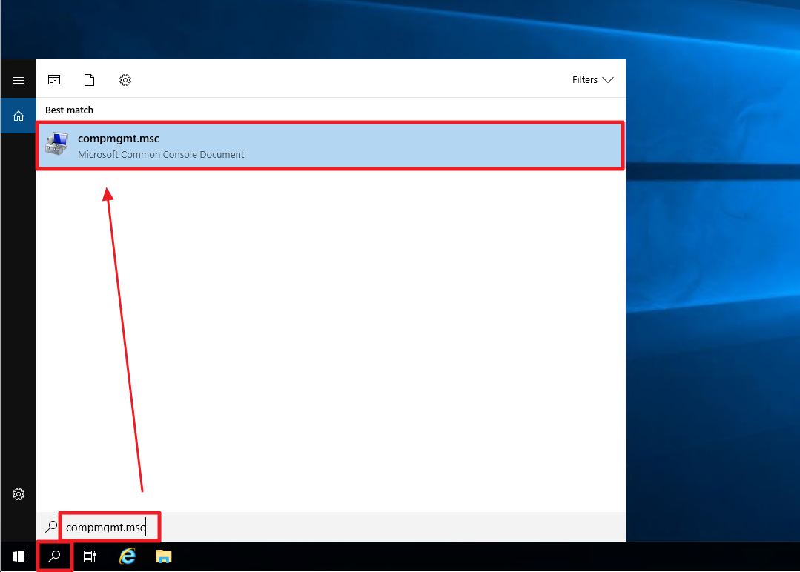Click 'Microsoft Common Console Document' description text
The image size is (800, 572).
click(161, 154)
